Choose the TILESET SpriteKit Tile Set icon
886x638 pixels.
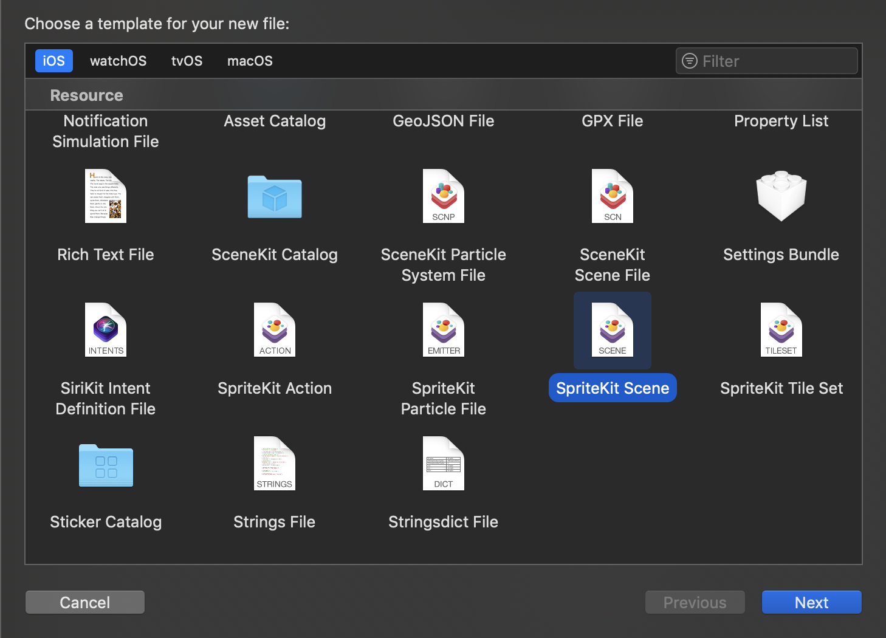[781, 330]
